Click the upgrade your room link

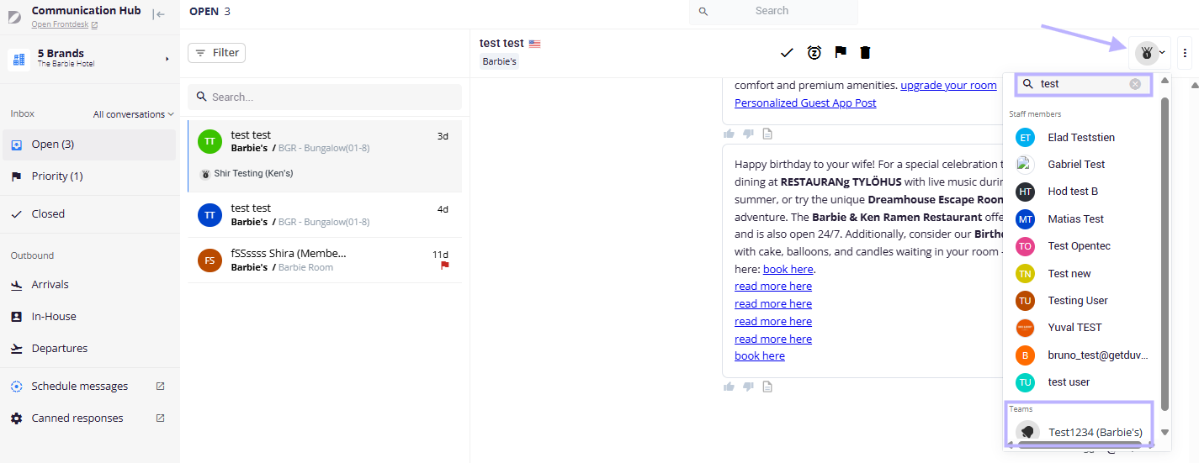pyautogui.click(x=949, y=86)
